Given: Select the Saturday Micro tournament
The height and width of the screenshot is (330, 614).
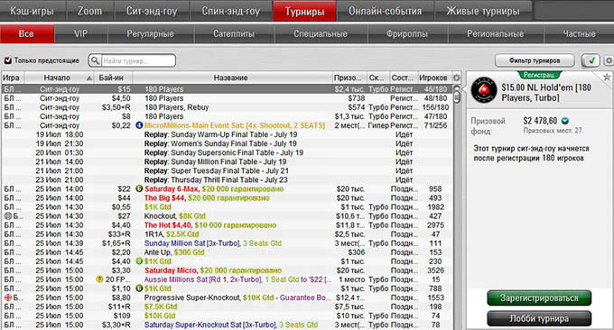Looking at the screenshot, I should click(x=228, y=270).
